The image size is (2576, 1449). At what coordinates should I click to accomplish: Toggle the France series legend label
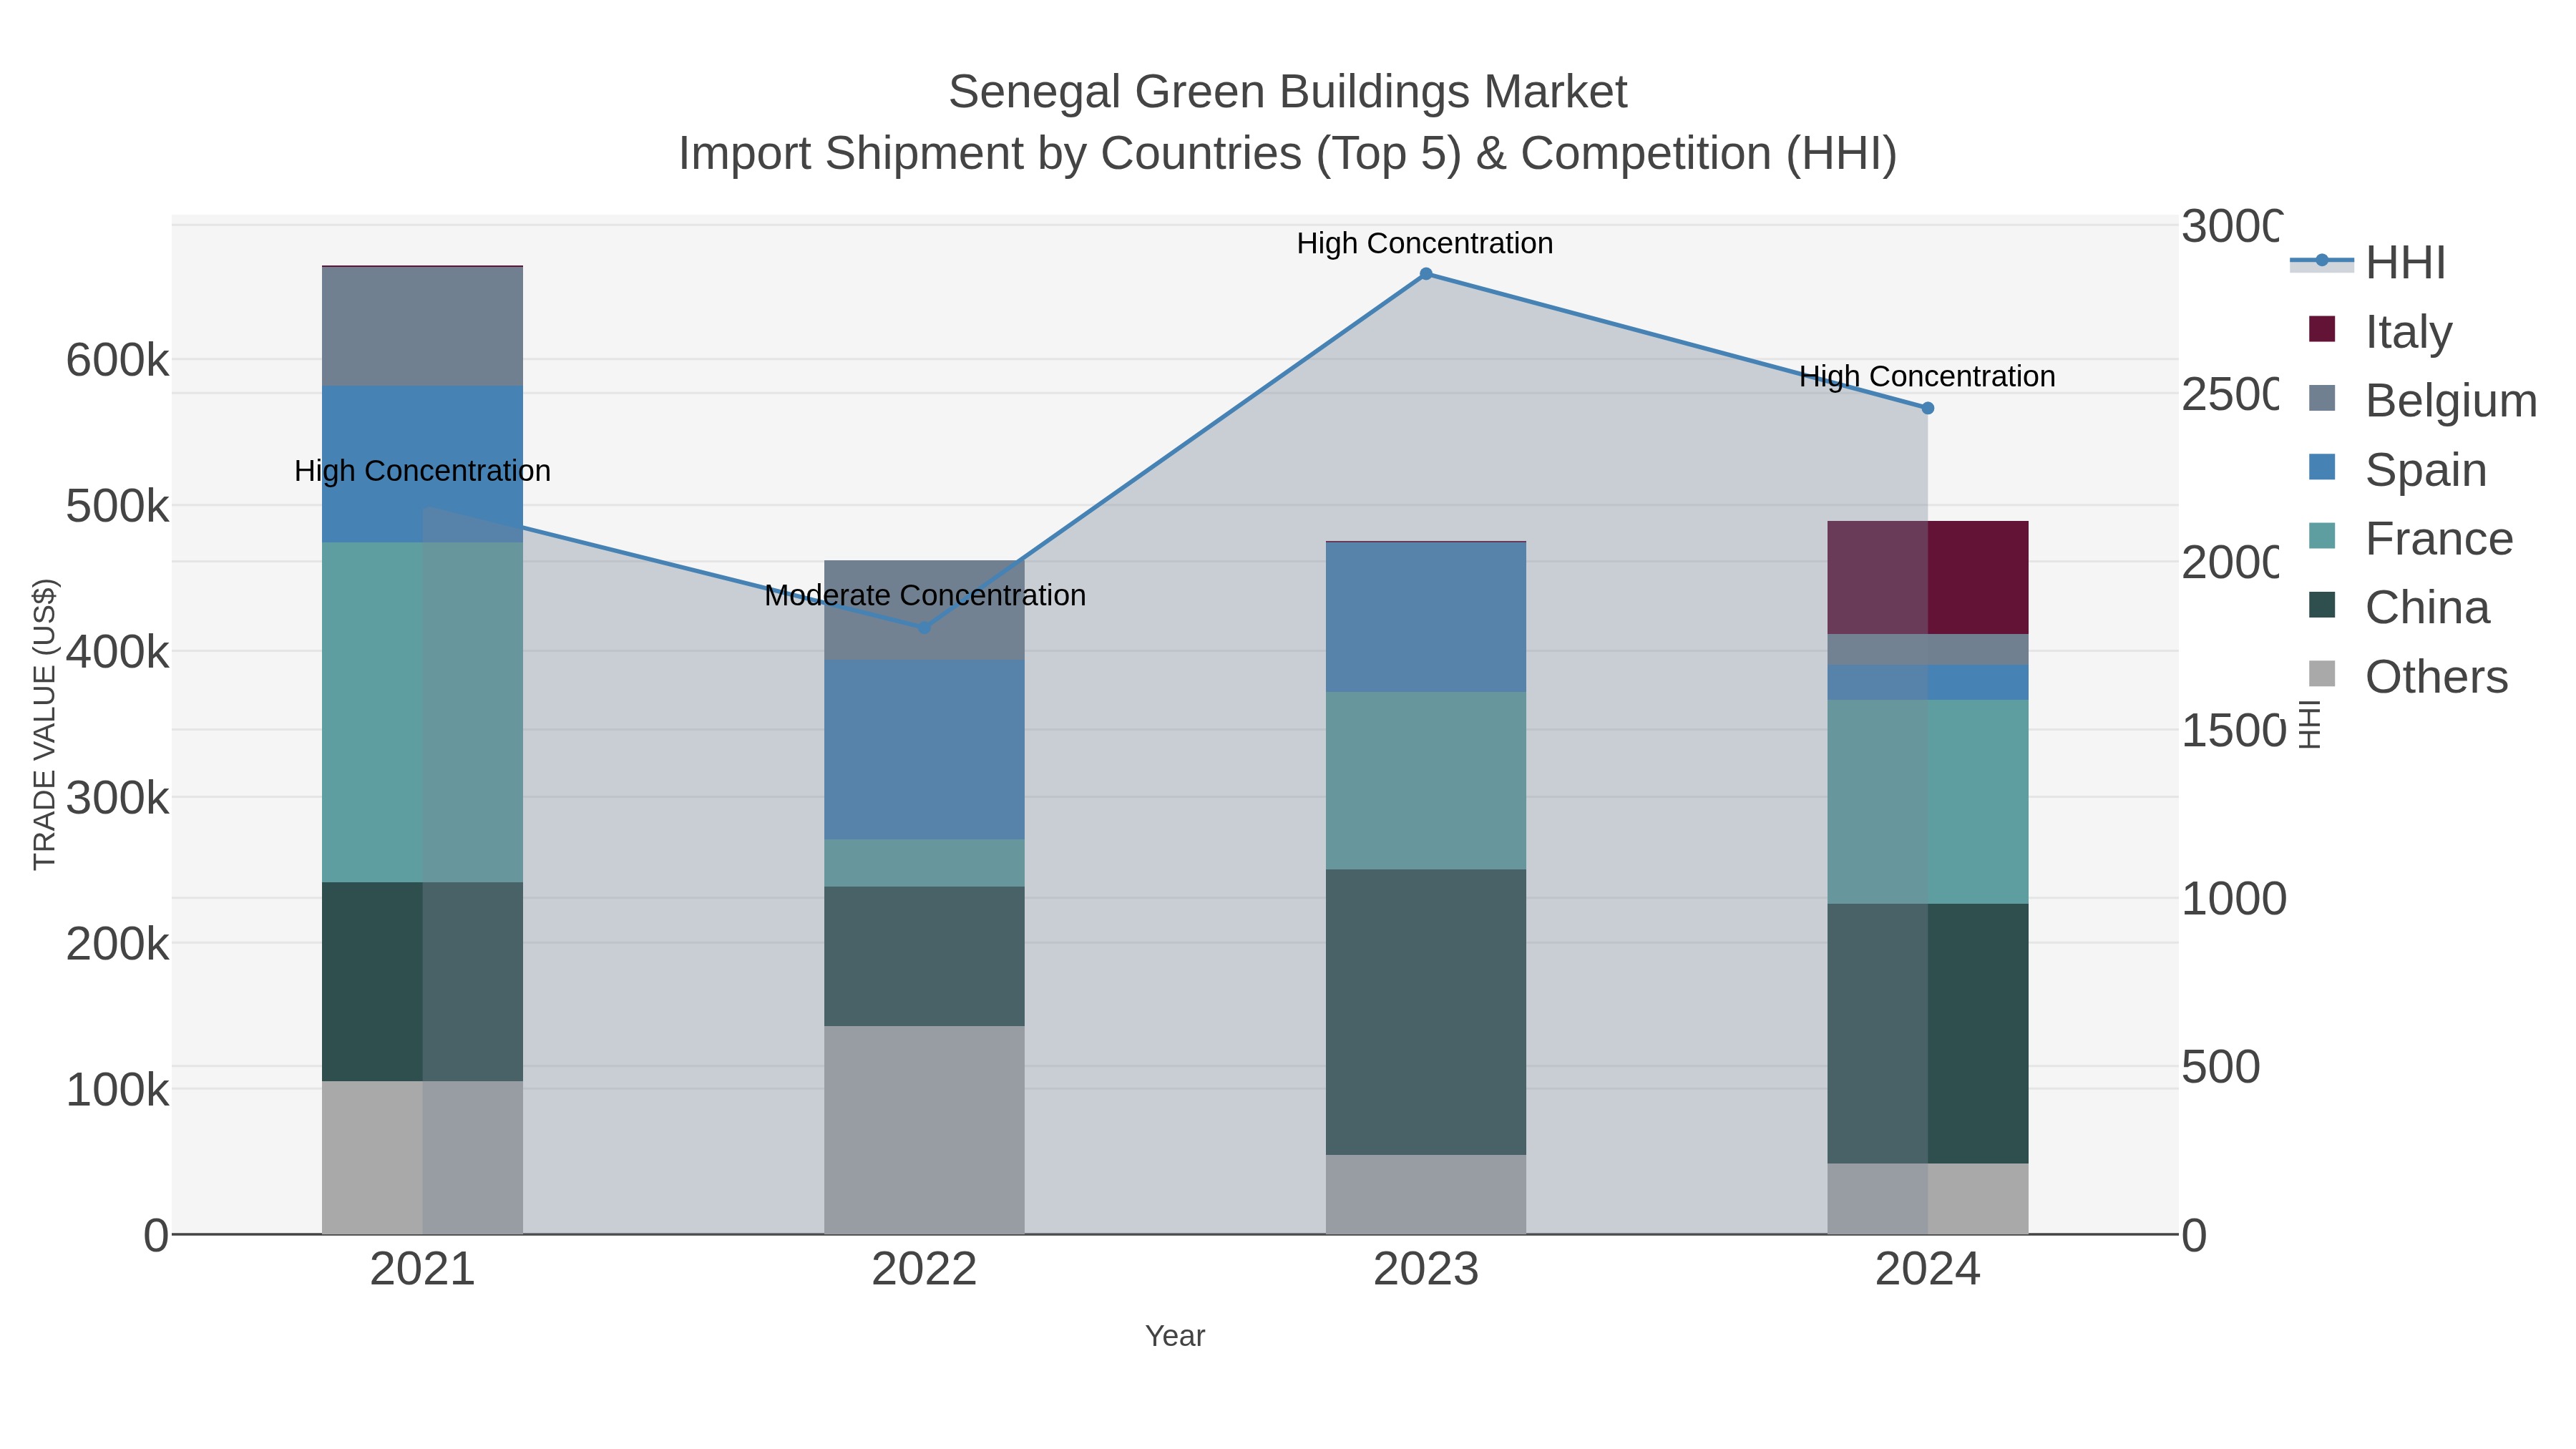[x=2439, y=538]
